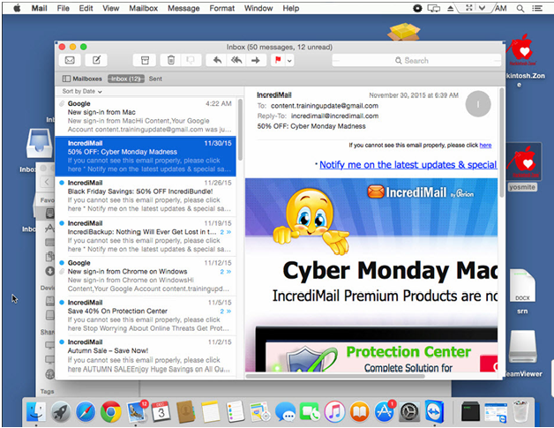Click the Search field in Mail toolbar
Viewport: 554px width, 428px height.
416,60
